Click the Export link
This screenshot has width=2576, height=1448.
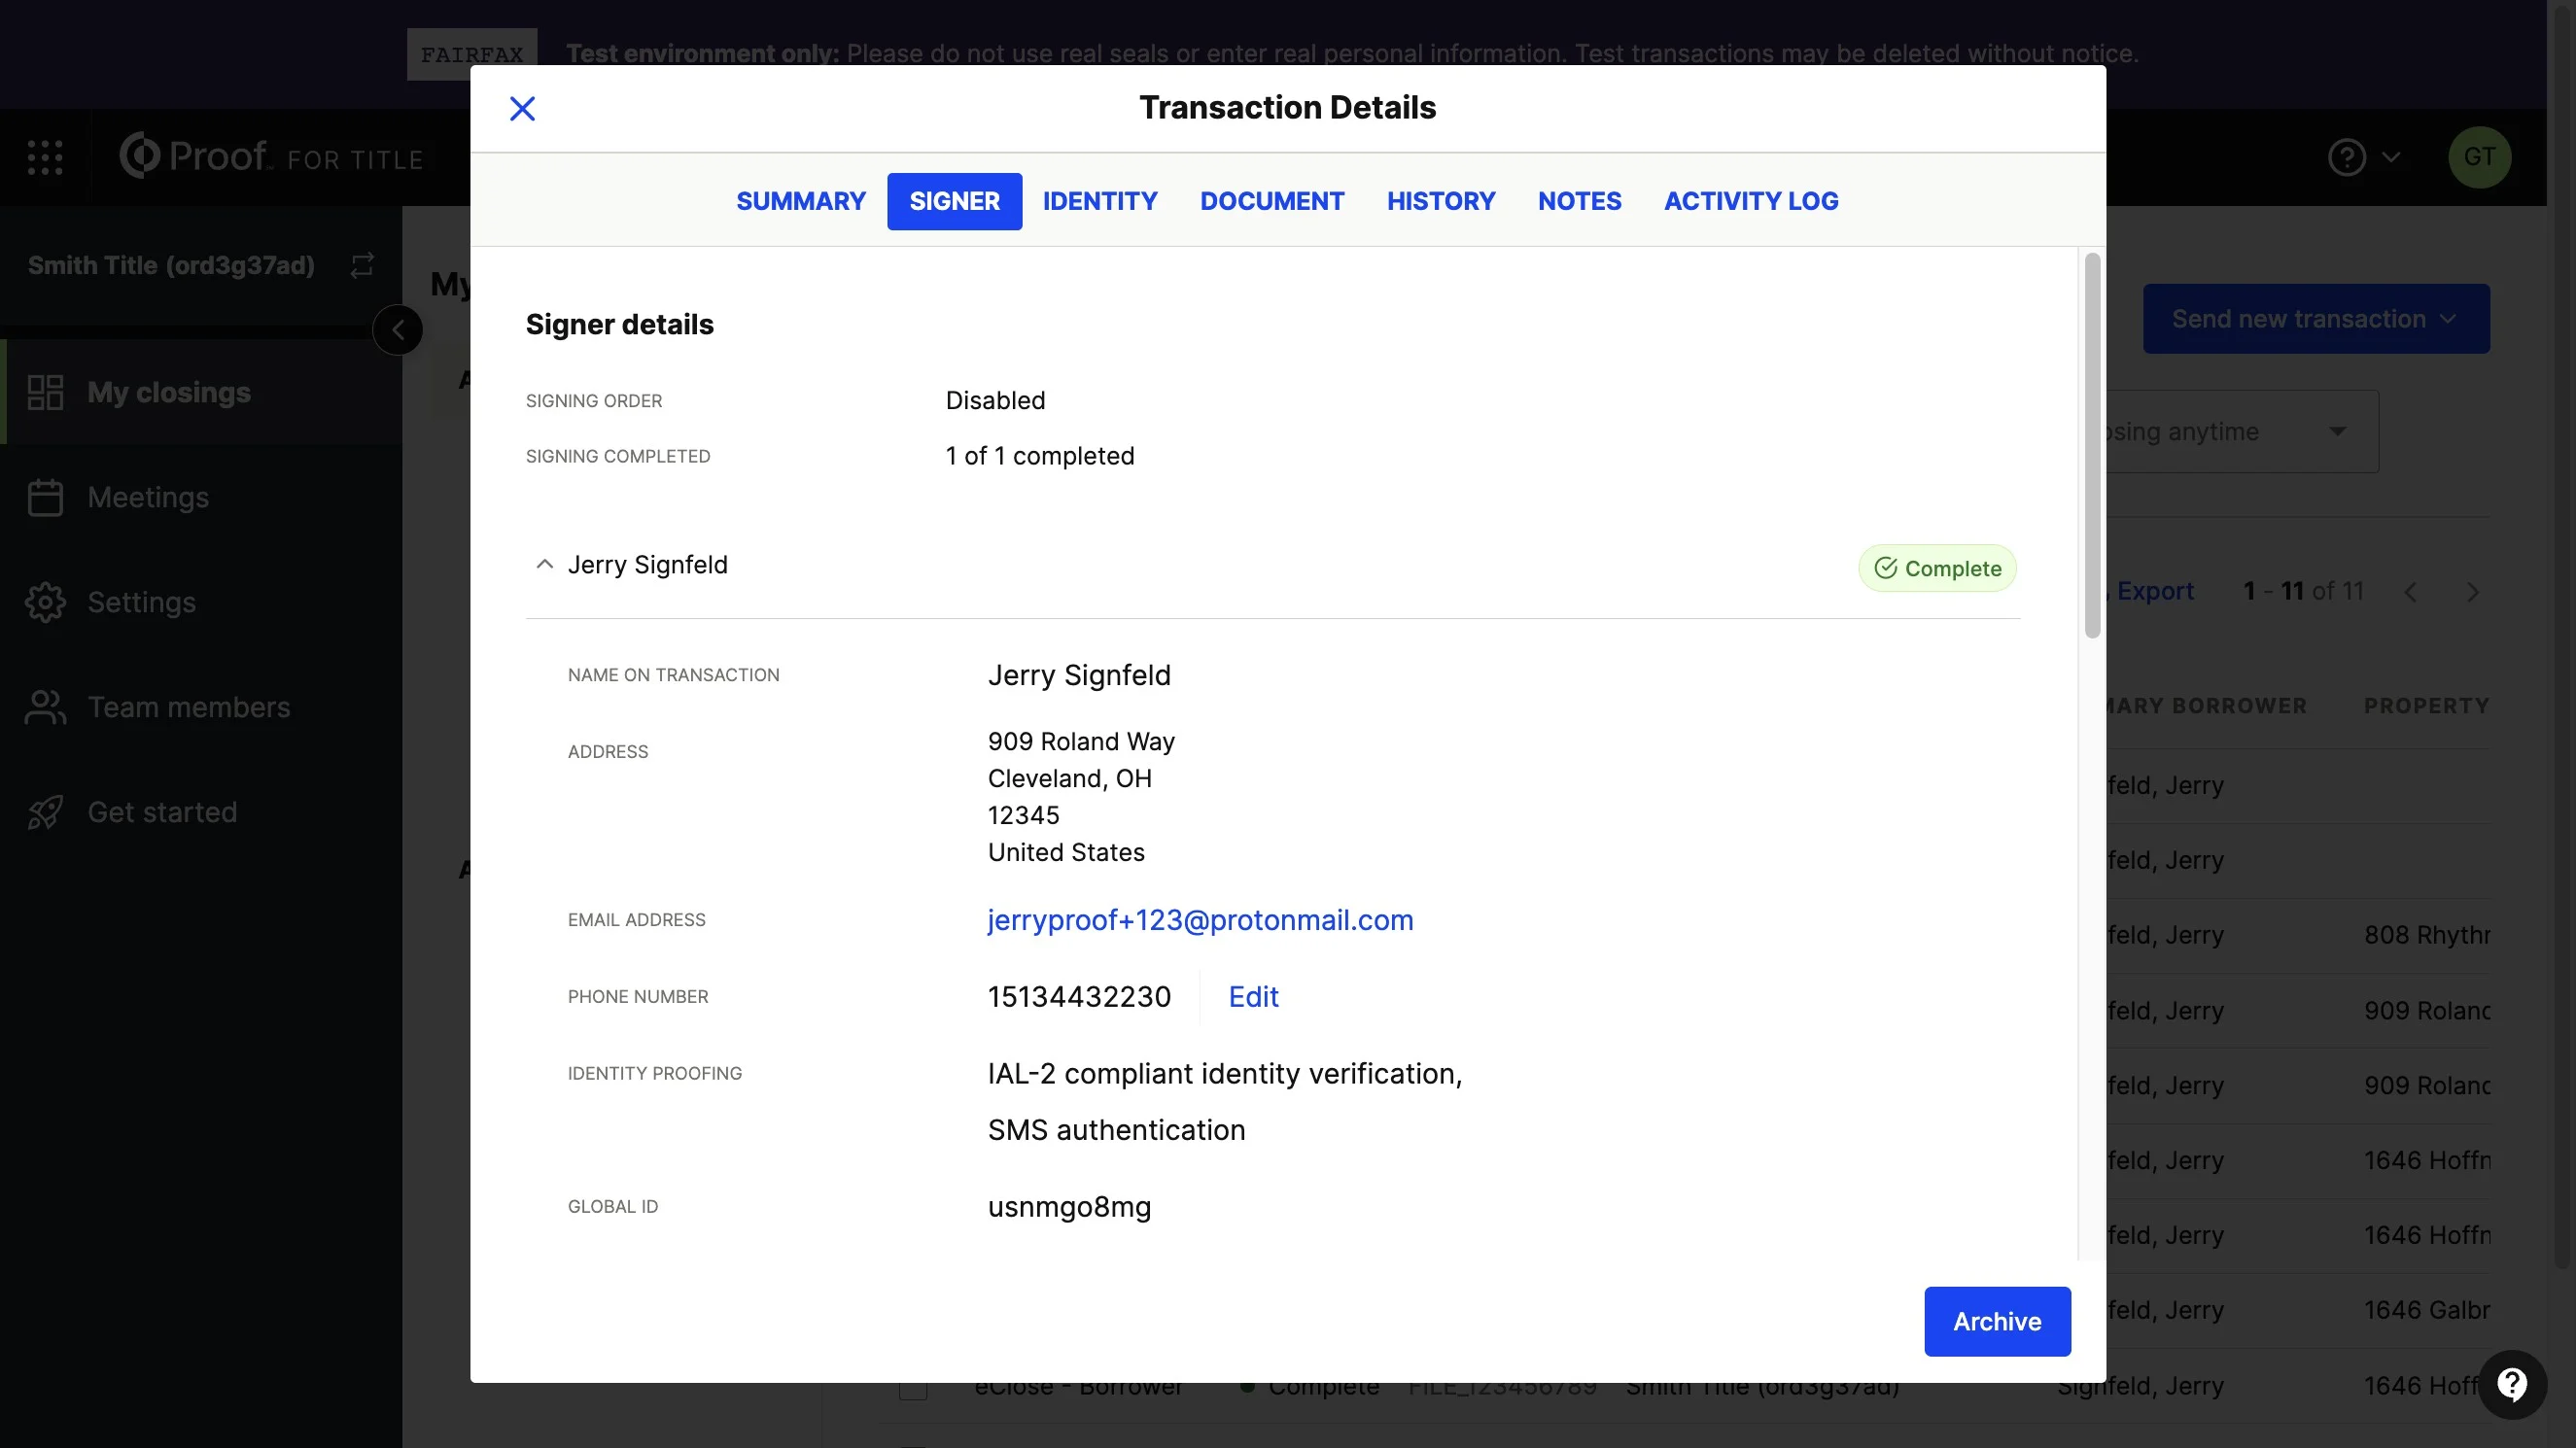click(x=2154, y=591)
